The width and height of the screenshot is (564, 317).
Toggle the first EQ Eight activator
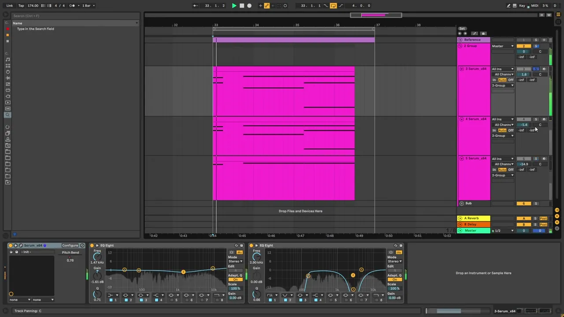pyautogui.click(x=92, y=246)
